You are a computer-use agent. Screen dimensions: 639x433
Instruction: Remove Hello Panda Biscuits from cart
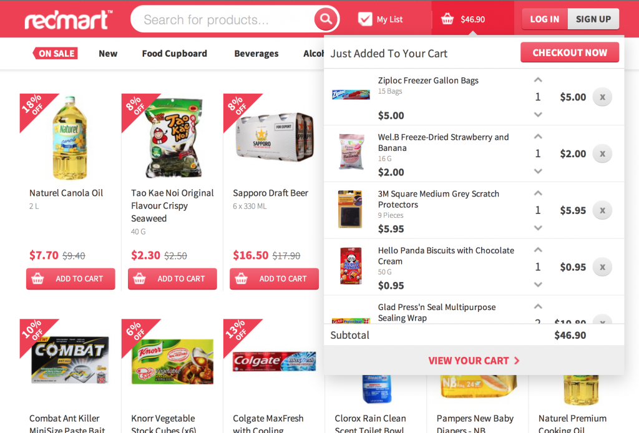(x=602, y=267)
